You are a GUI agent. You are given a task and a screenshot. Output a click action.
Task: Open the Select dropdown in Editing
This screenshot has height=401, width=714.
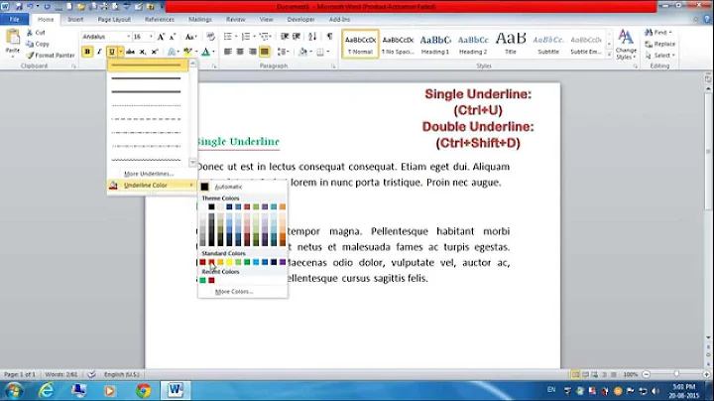pyautogui.click(x=660, y=56)
